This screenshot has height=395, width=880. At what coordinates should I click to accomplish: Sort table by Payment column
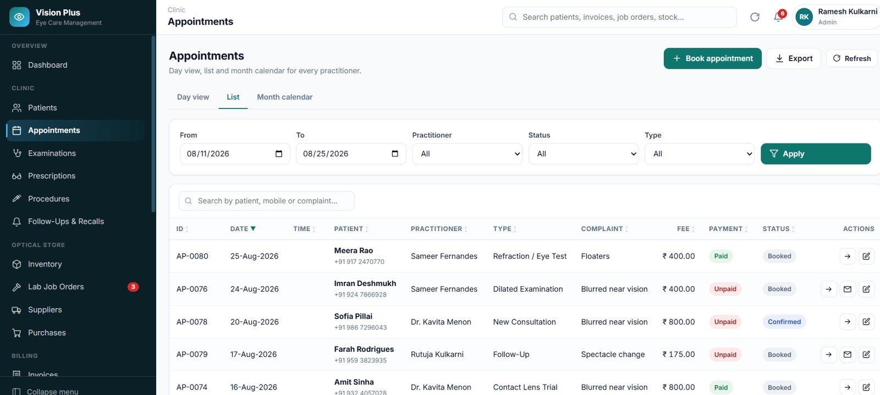click(x=728, y=229)
